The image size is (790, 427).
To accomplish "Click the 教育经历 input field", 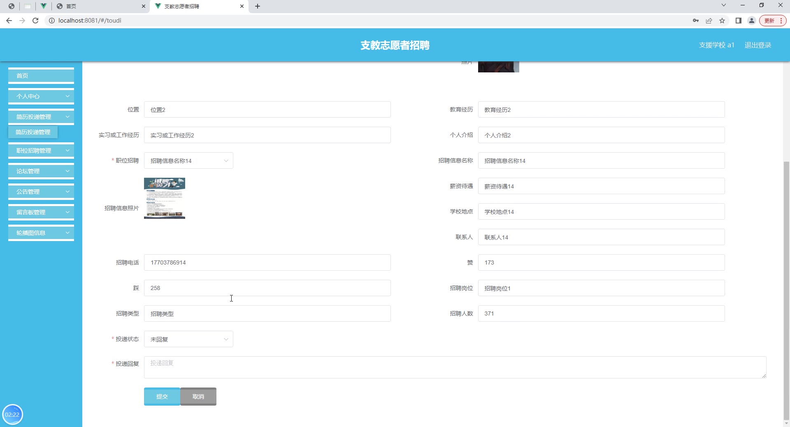I will pyautogui.click(x=601, y=109).
